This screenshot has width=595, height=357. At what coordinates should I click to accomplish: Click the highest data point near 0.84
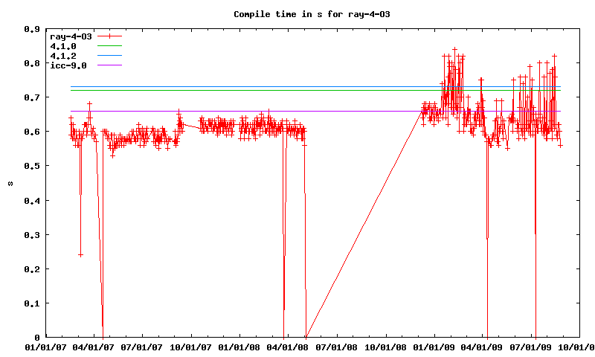tap(454, 50)
